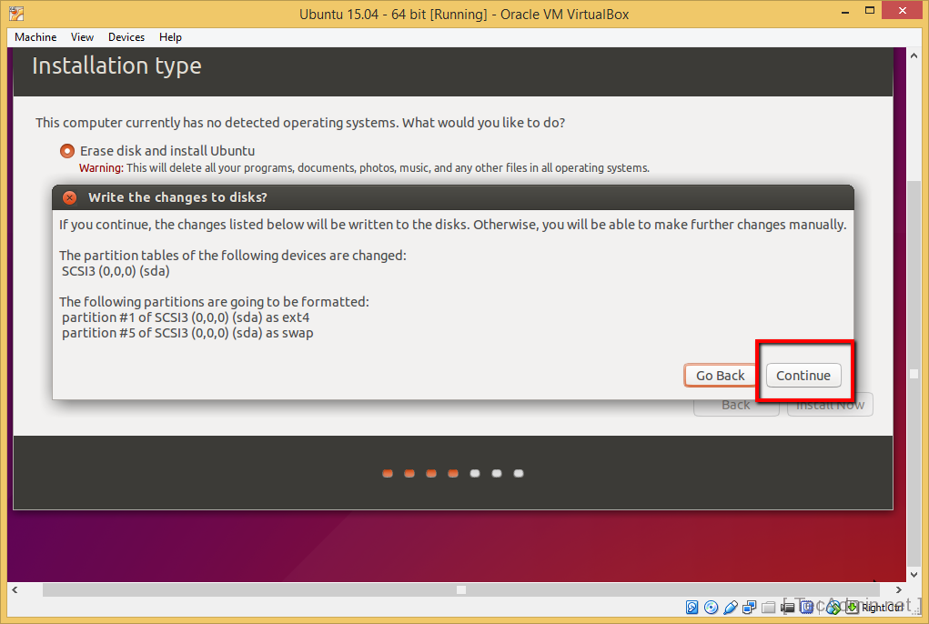Click the USB devices status icon
The height and width of the screenshot is (624, 929).
[x=730, y=608]
